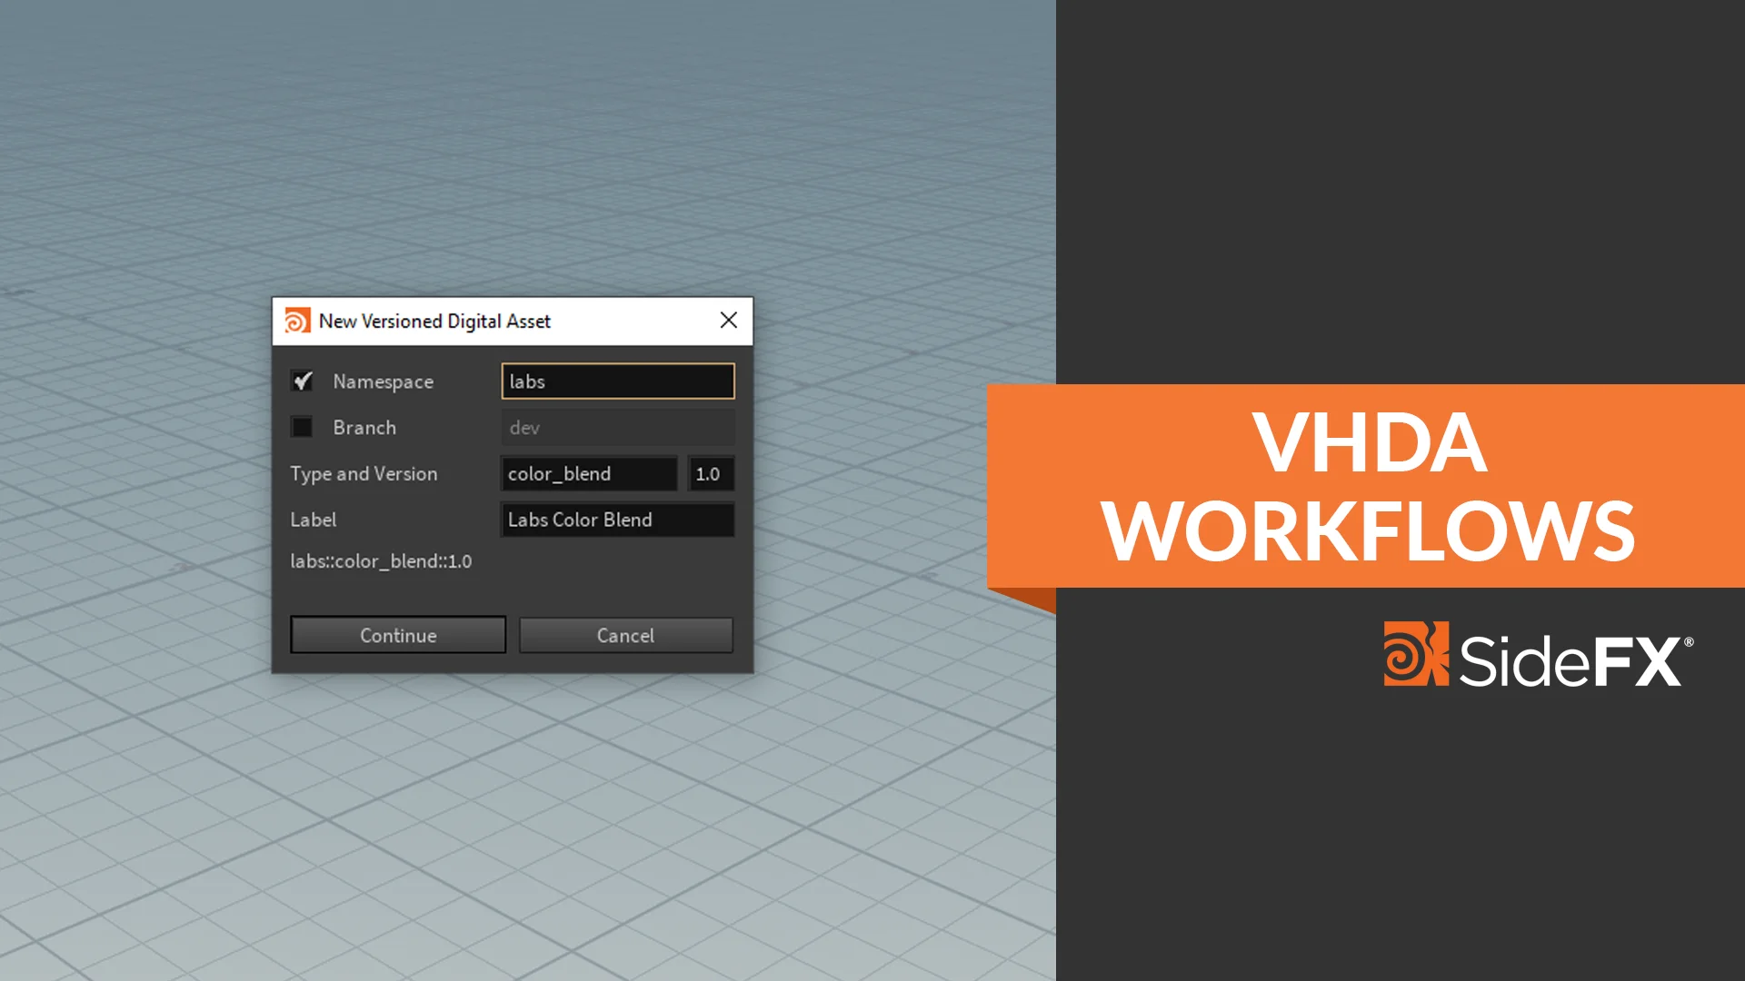Click the Type and Version label
The width and height of the screenshot is (1745, 981).
pyautogui.click(x=364, y=474)
